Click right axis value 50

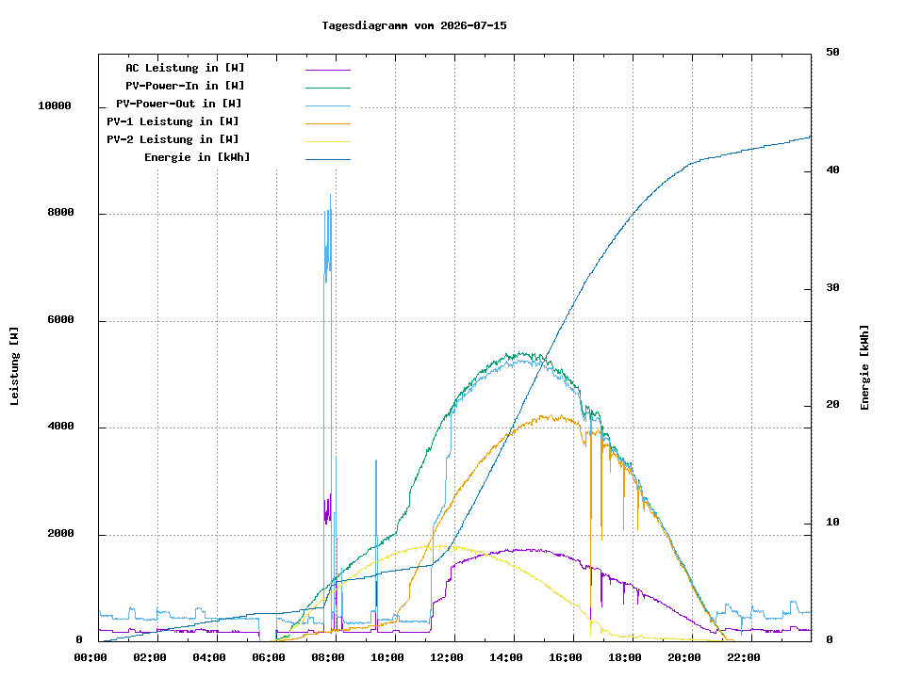pyautogui.click(x=832, y=52)
